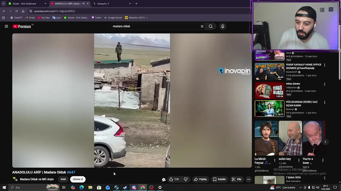Screen dimensions: 341x191
Task: Open the Gmail bookmark
Action: pyautogui.click(x=30, y=18)
